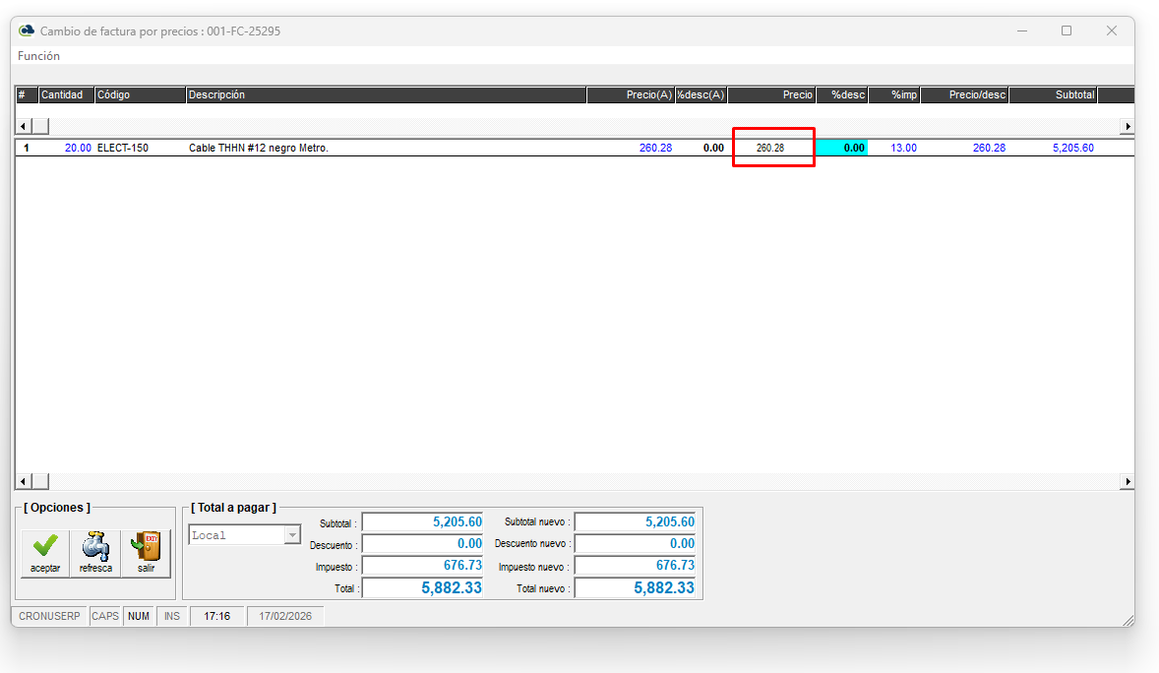Viewport: 1159px width, 673px height.
Task: Click the aceptar green checkmark button
Action: coord(45,553)
